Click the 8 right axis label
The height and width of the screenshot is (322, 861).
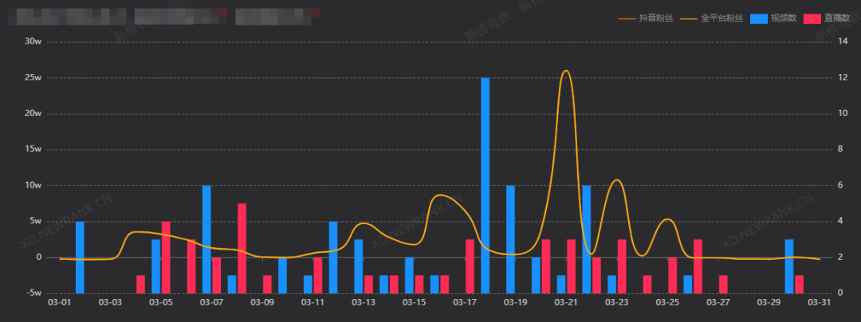tap(839, 149)
